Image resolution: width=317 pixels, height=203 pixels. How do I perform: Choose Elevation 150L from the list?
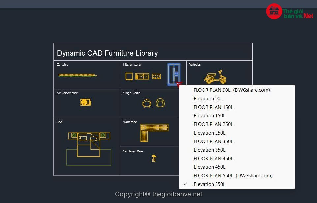210,116
